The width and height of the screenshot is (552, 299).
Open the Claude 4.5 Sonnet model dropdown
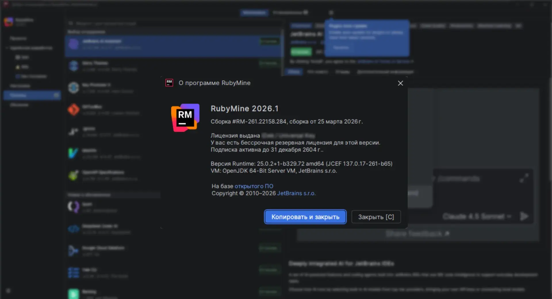click(x=477, y=216)
